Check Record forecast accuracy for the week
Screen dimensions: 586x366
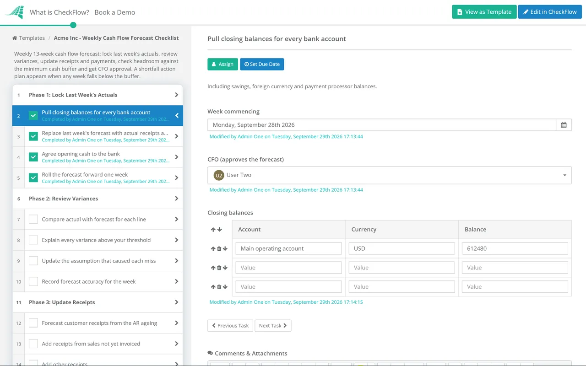[x=33, y=282]
